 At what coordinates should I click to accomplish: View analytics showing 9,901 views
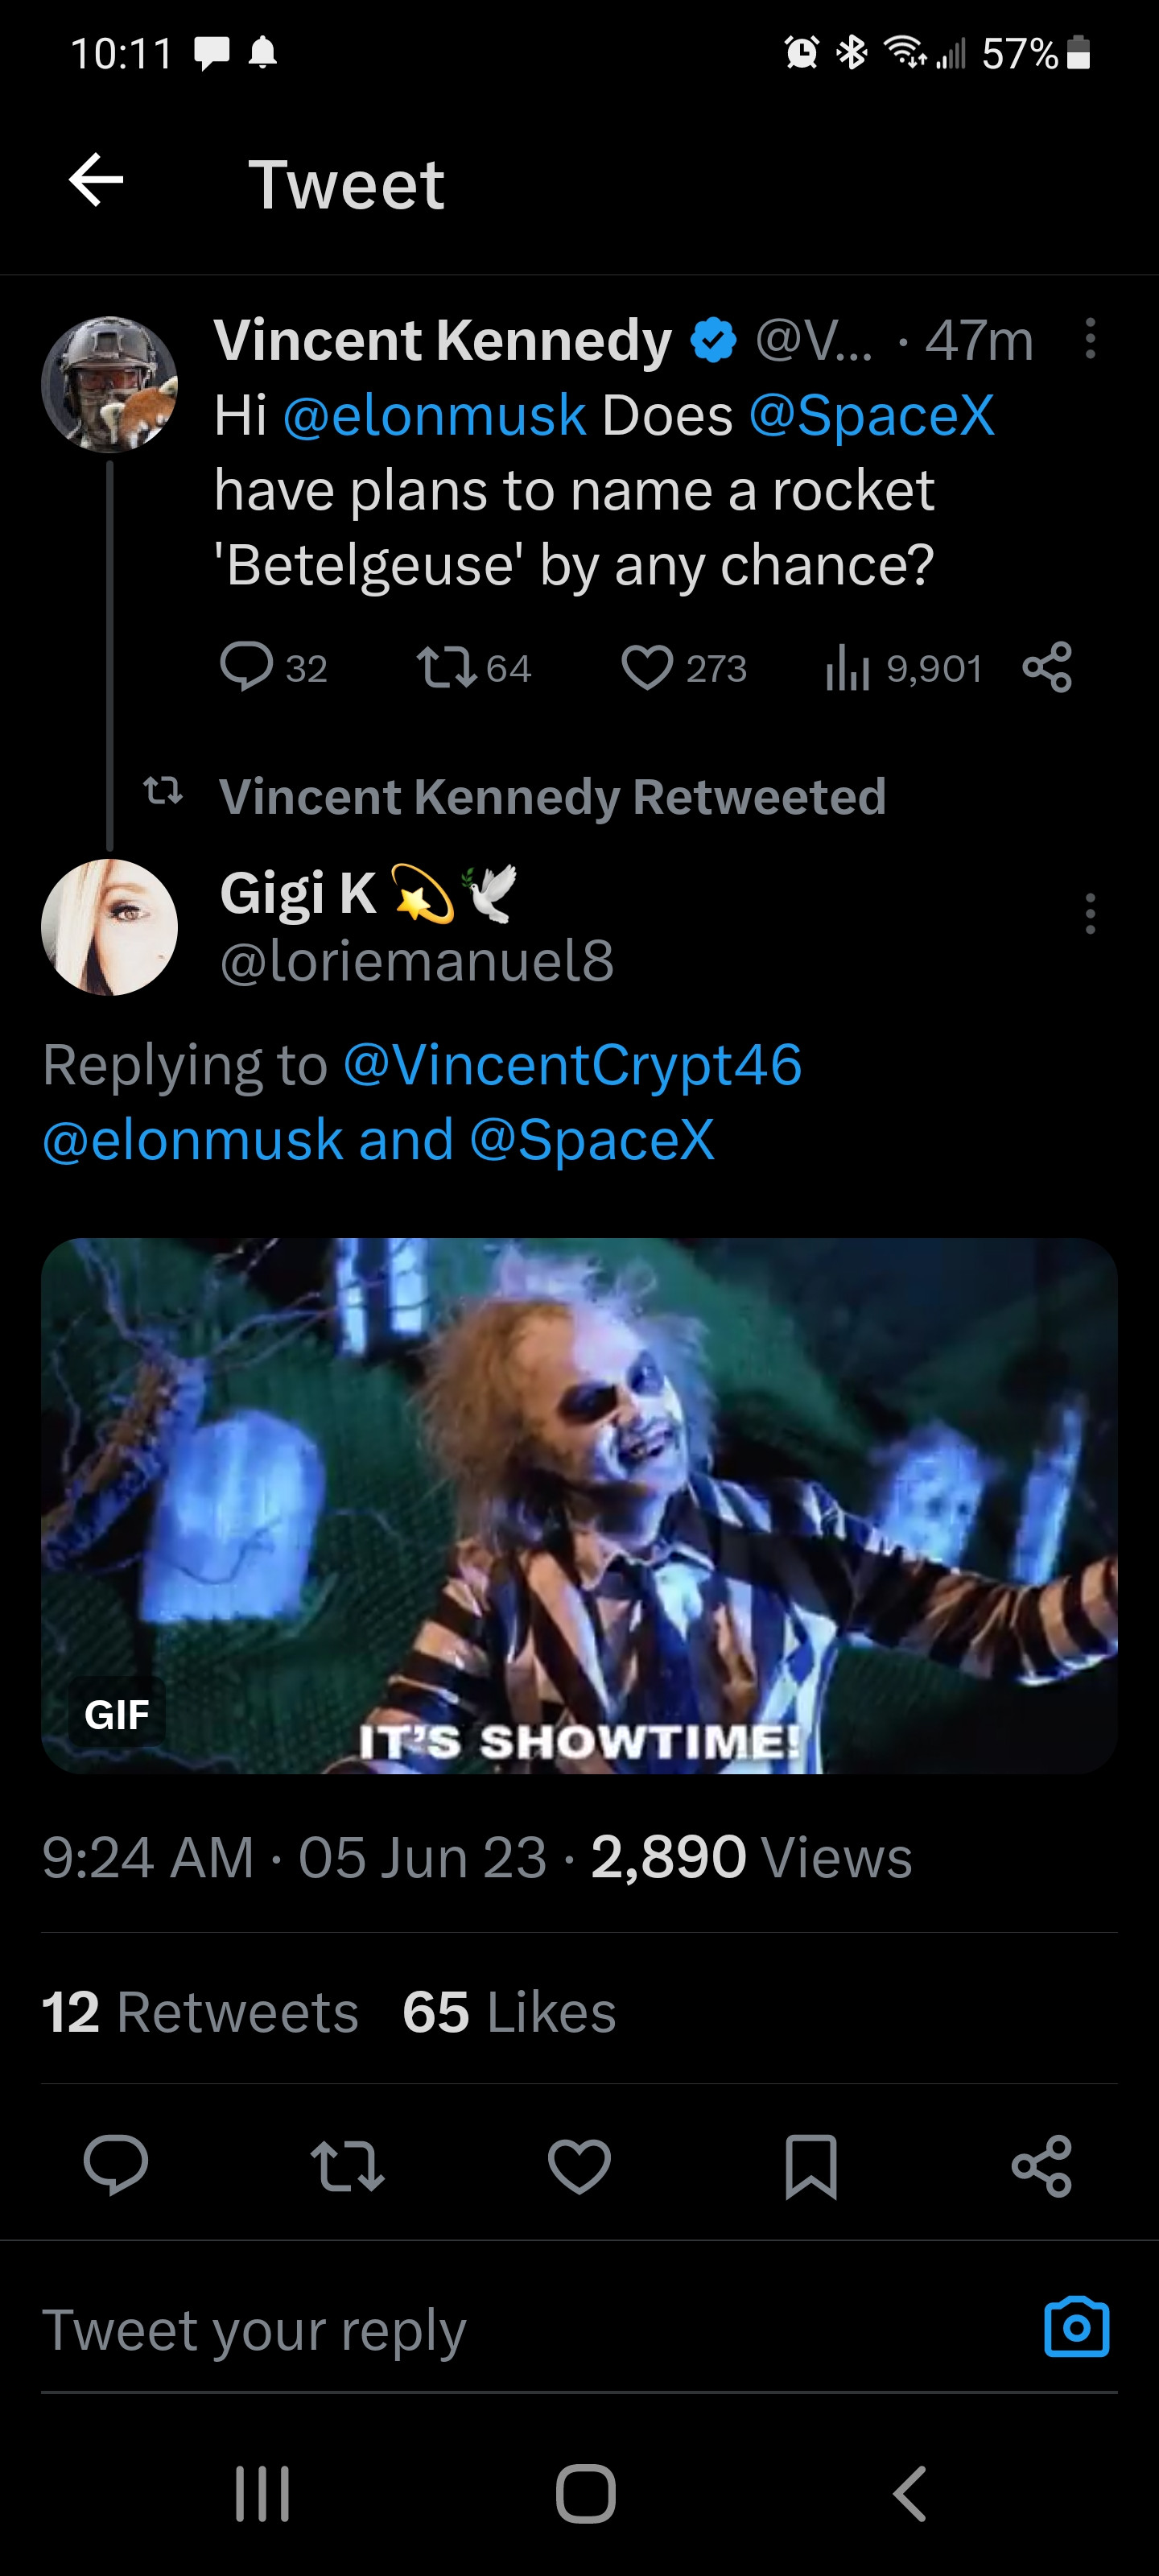coord(848,668)
